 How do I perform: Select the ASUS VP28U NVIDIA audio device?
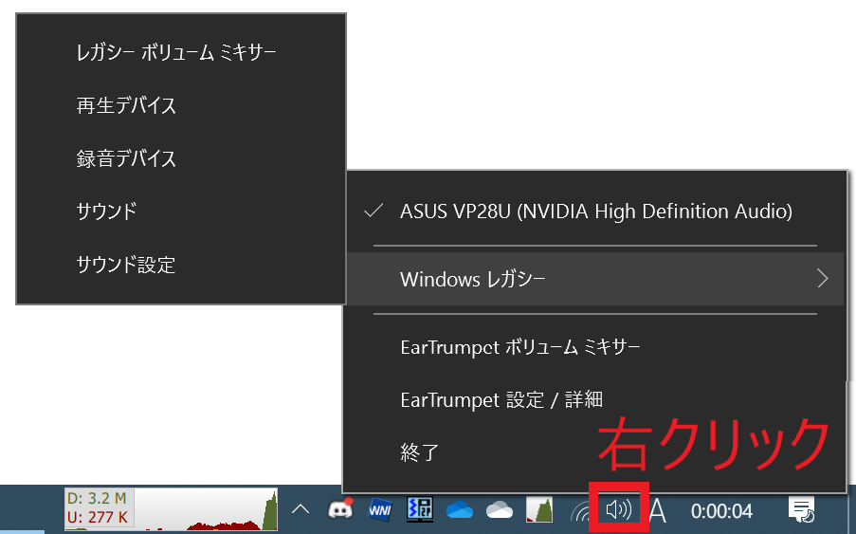(x=595, y=212)
